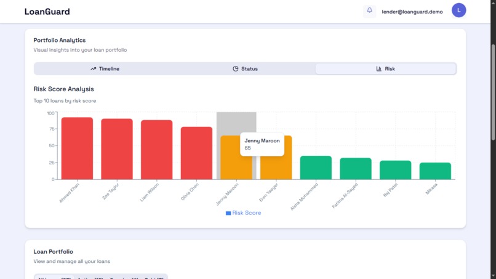This screenshot has width=496, height=279.
Task: Click the Eren Yaeger axis label
Action: 268,192
